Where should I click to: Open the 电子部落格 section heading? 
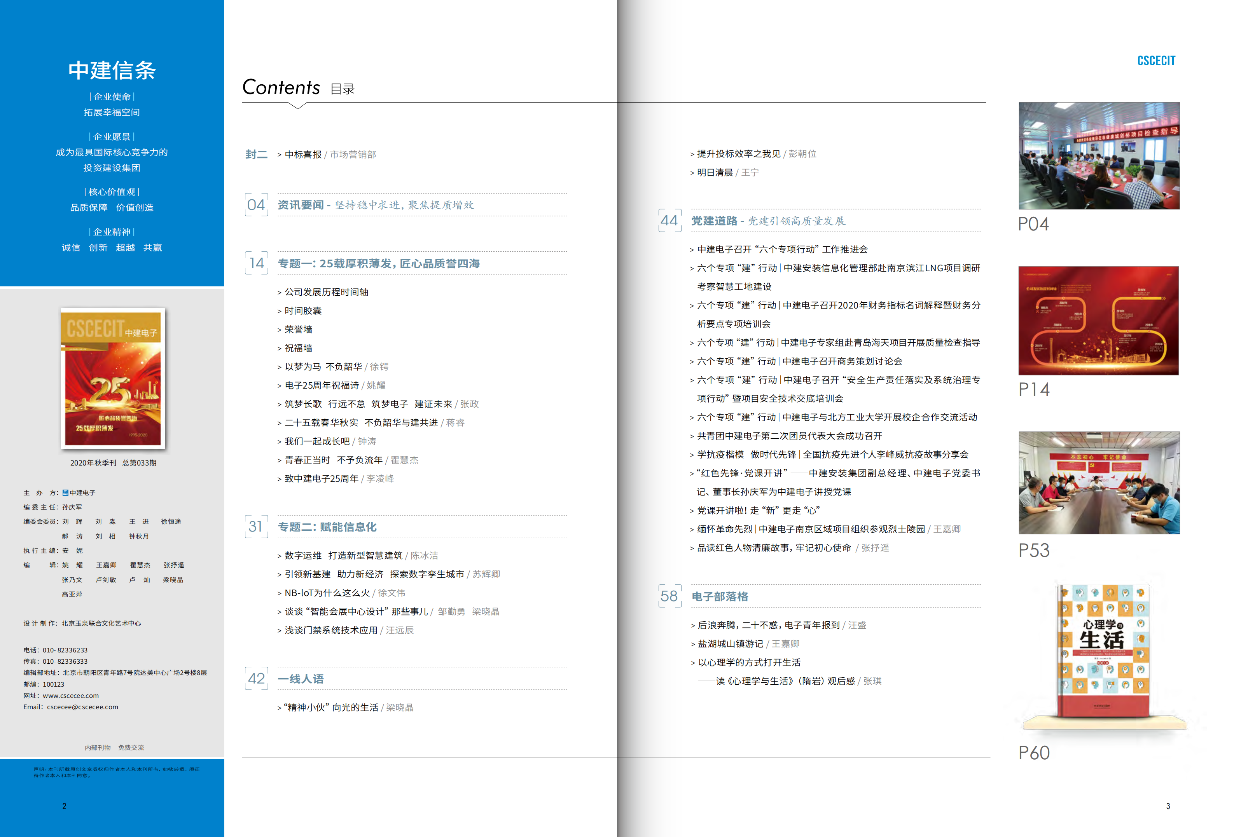pyautogui.click(x=720, y=596)
